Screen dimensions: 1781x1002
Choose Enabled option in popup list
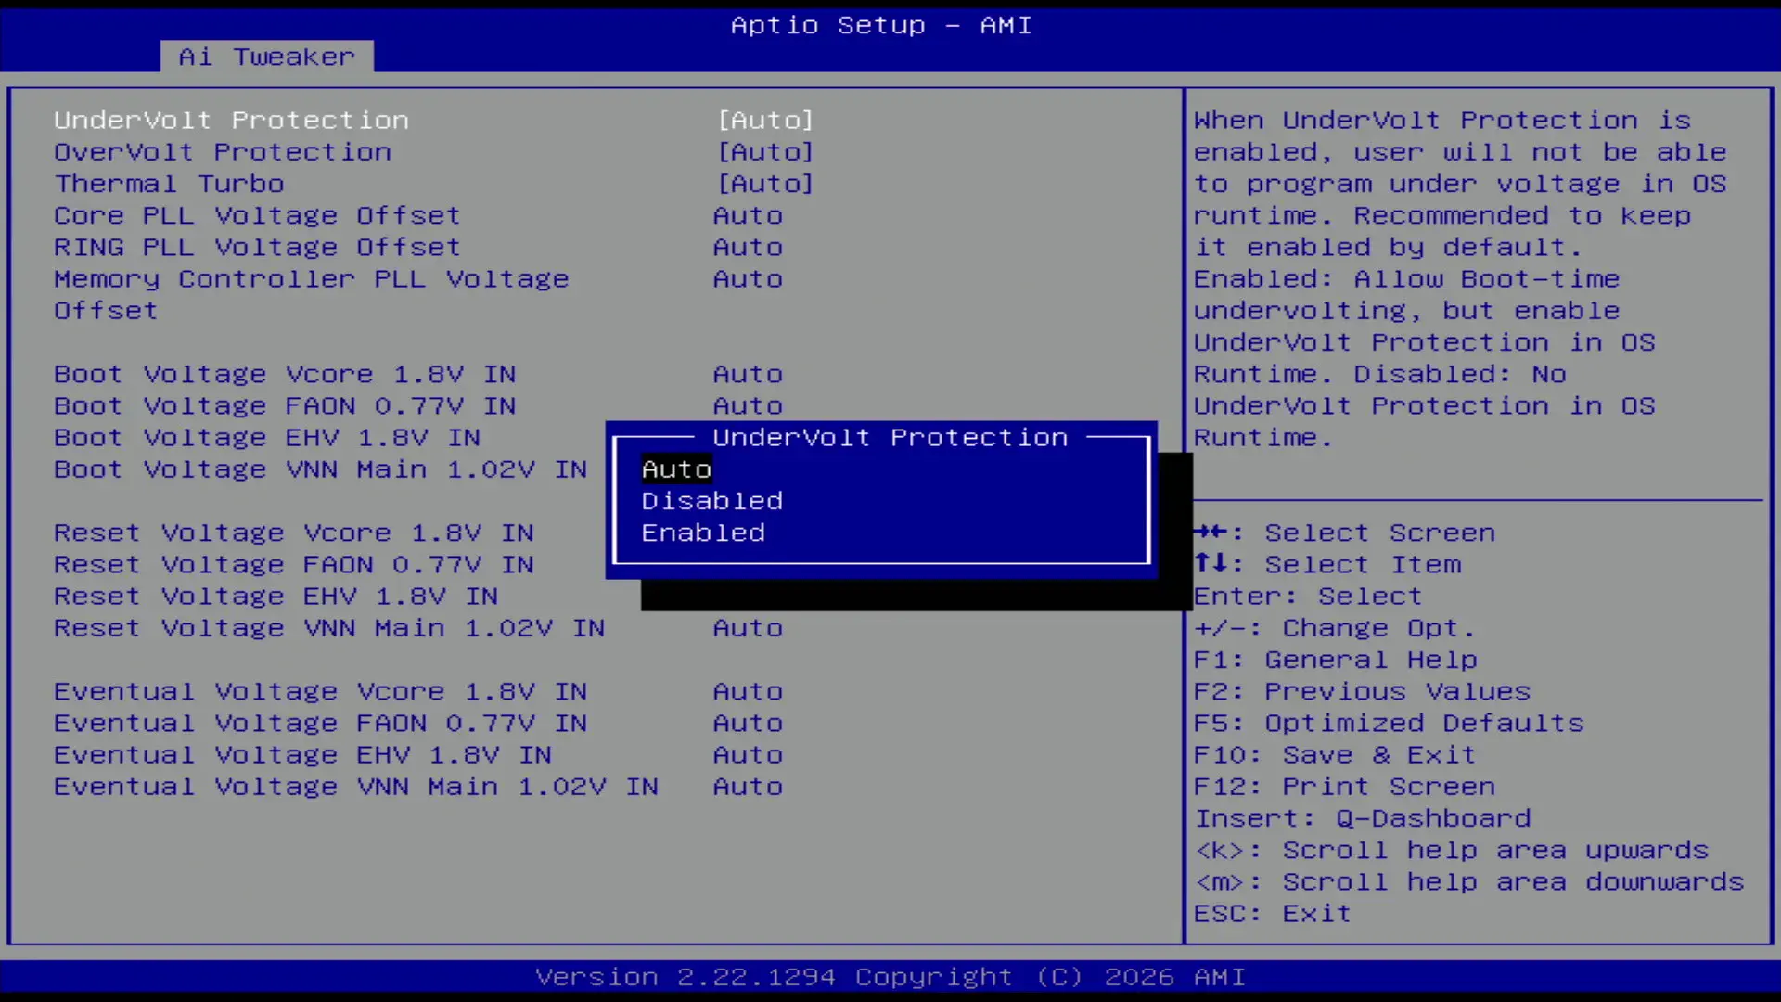pyautogui.click(x=703, y=533)
